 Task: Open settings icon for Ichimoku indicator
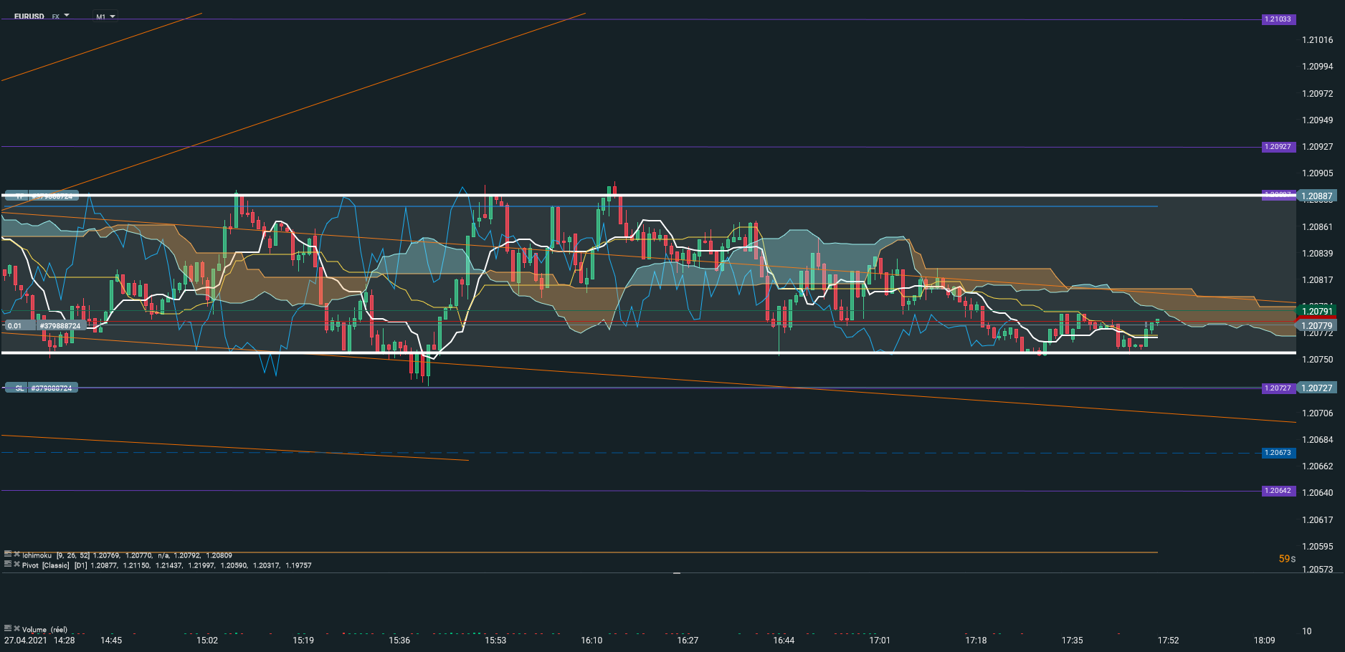coord(8,554)
